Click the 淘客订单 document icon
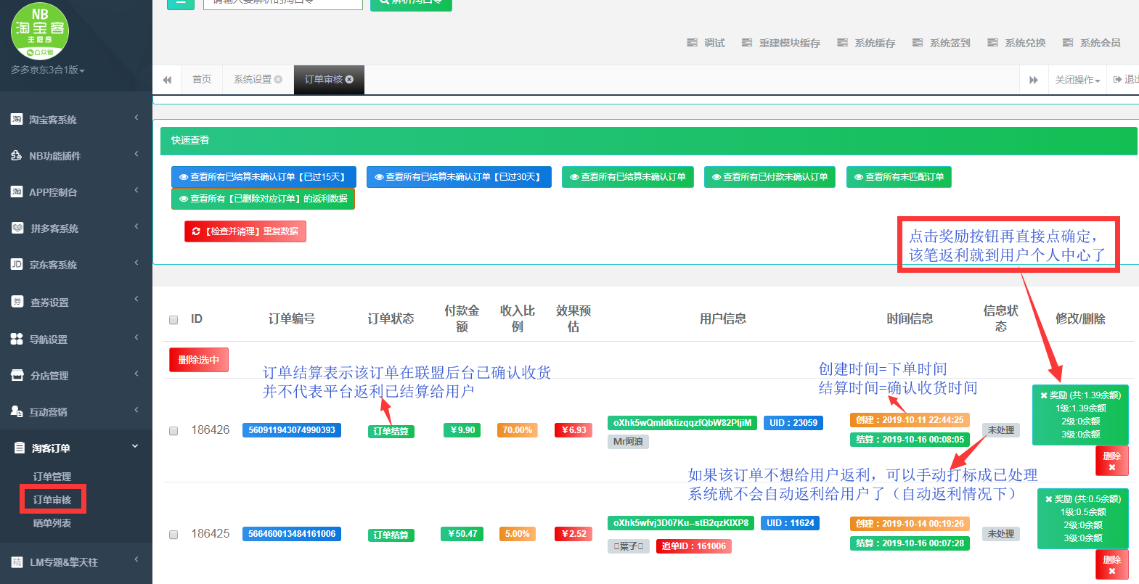The image size is (1139, 584). click(19, 448)
